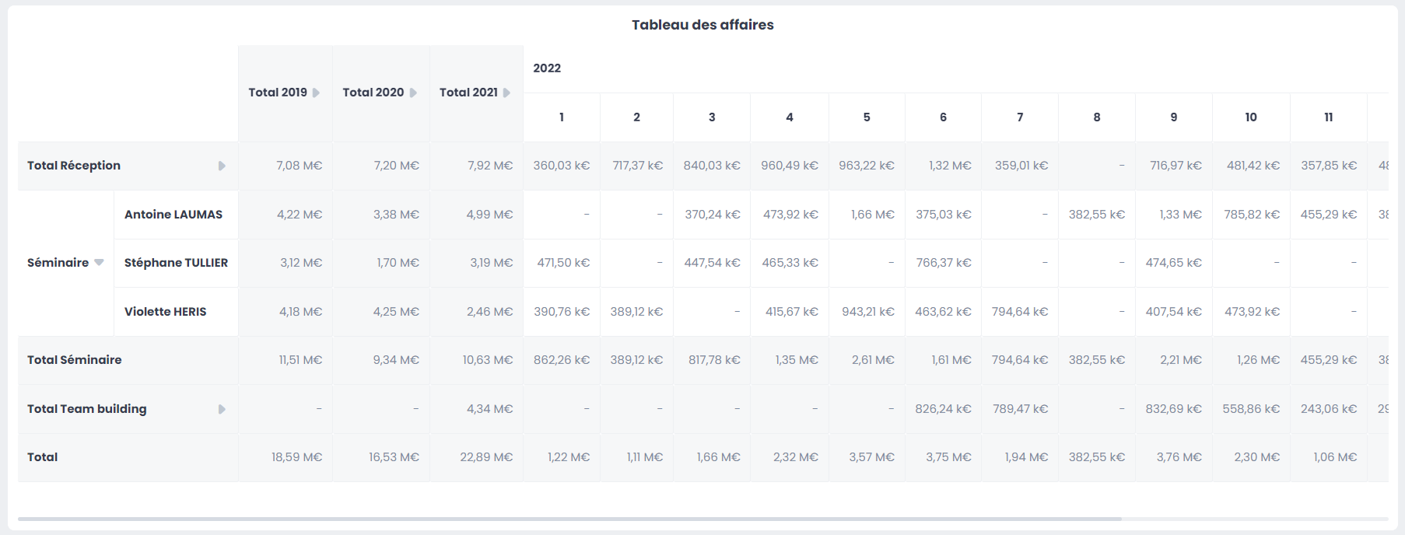Click the horizontal scrollbar below the table
The height and width of the screenshot is (535, 1405).
click(x=569, y=519)
